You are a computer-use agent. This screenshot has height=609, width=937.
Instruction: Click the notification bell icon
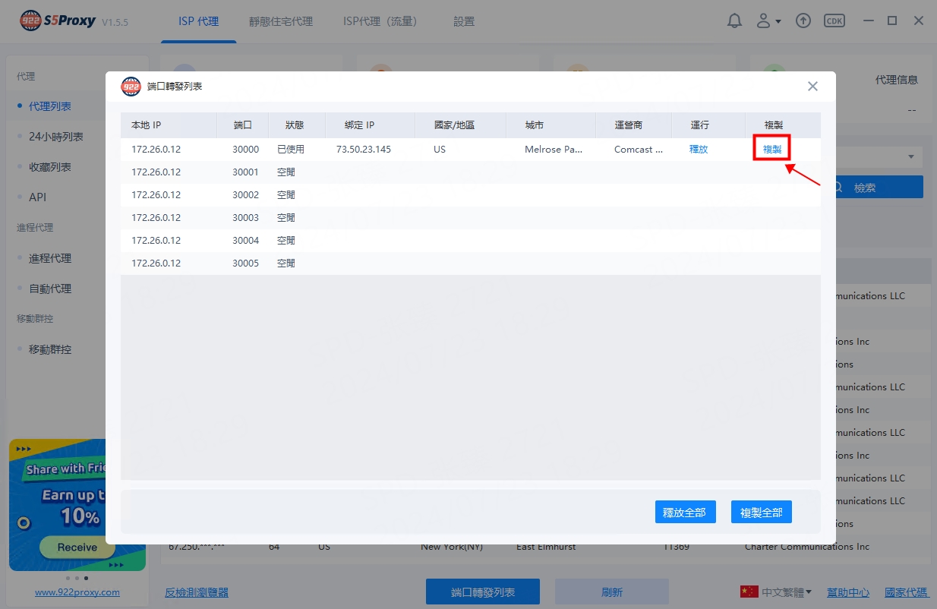tap(734, 21)
